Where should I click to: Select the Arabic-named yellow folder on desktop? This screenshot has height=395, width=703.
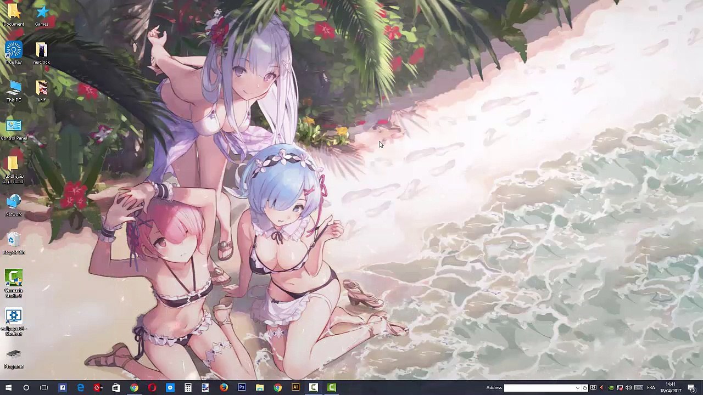pyautogui.click(x=13, y=170)
